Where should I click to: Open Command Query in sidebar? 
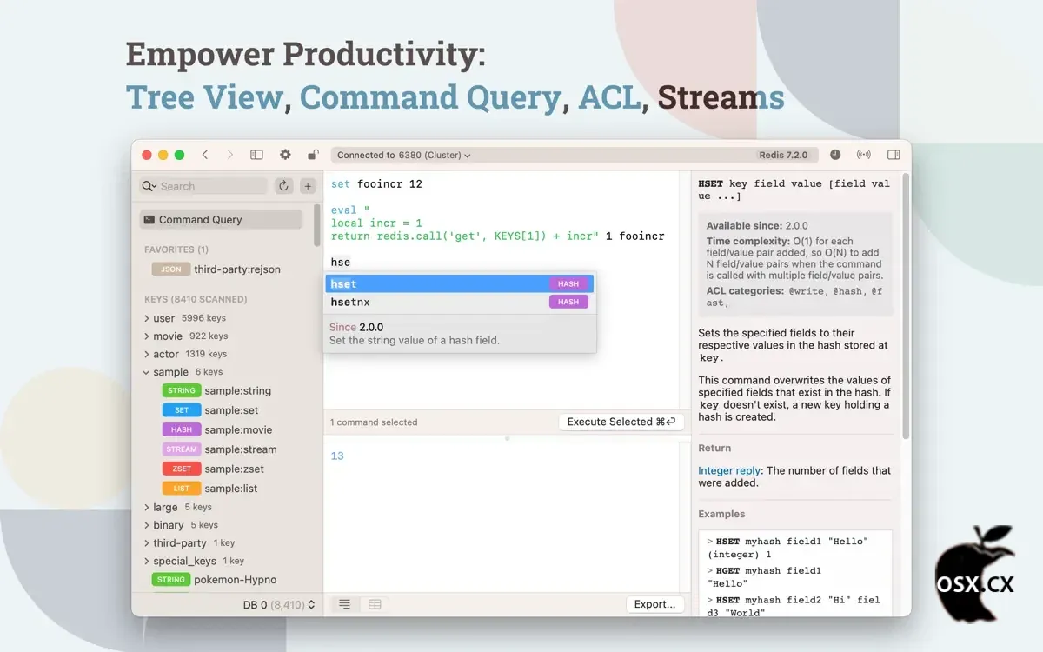point(221,220)
